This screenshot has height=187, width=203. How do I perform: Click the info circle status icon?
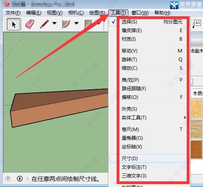[x=20, y=179]
